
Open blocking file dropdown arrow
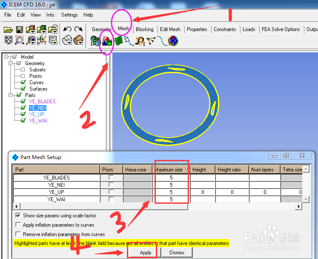coord(55,32)
